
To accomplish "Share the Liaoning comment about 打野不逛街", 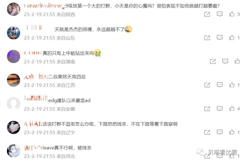I will 207,132.
